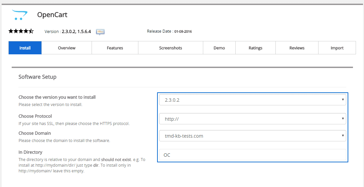The width and height of the screenshot is (364, 187).
Task: Click the In Directory label
Action: coord(30,152)
